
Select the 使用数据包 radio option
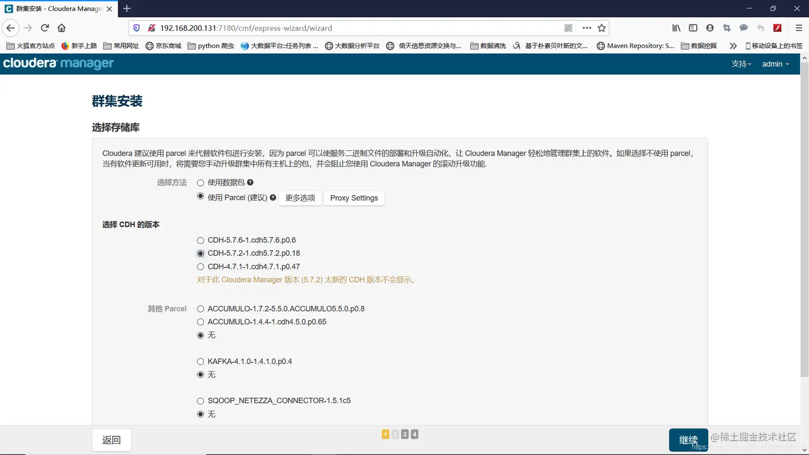201,183
